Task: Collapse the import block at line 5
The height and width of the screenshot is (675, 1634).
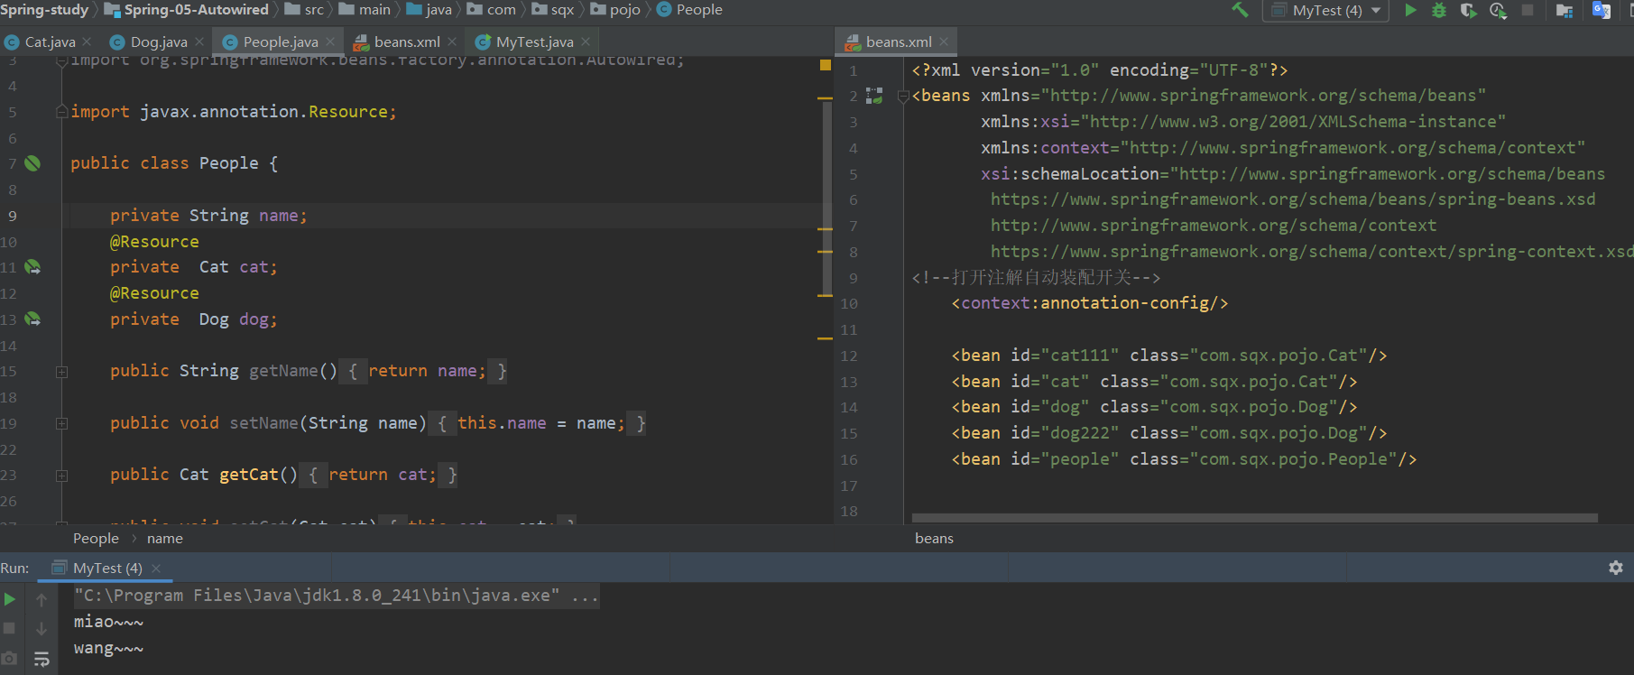Action: coord(61,112)
